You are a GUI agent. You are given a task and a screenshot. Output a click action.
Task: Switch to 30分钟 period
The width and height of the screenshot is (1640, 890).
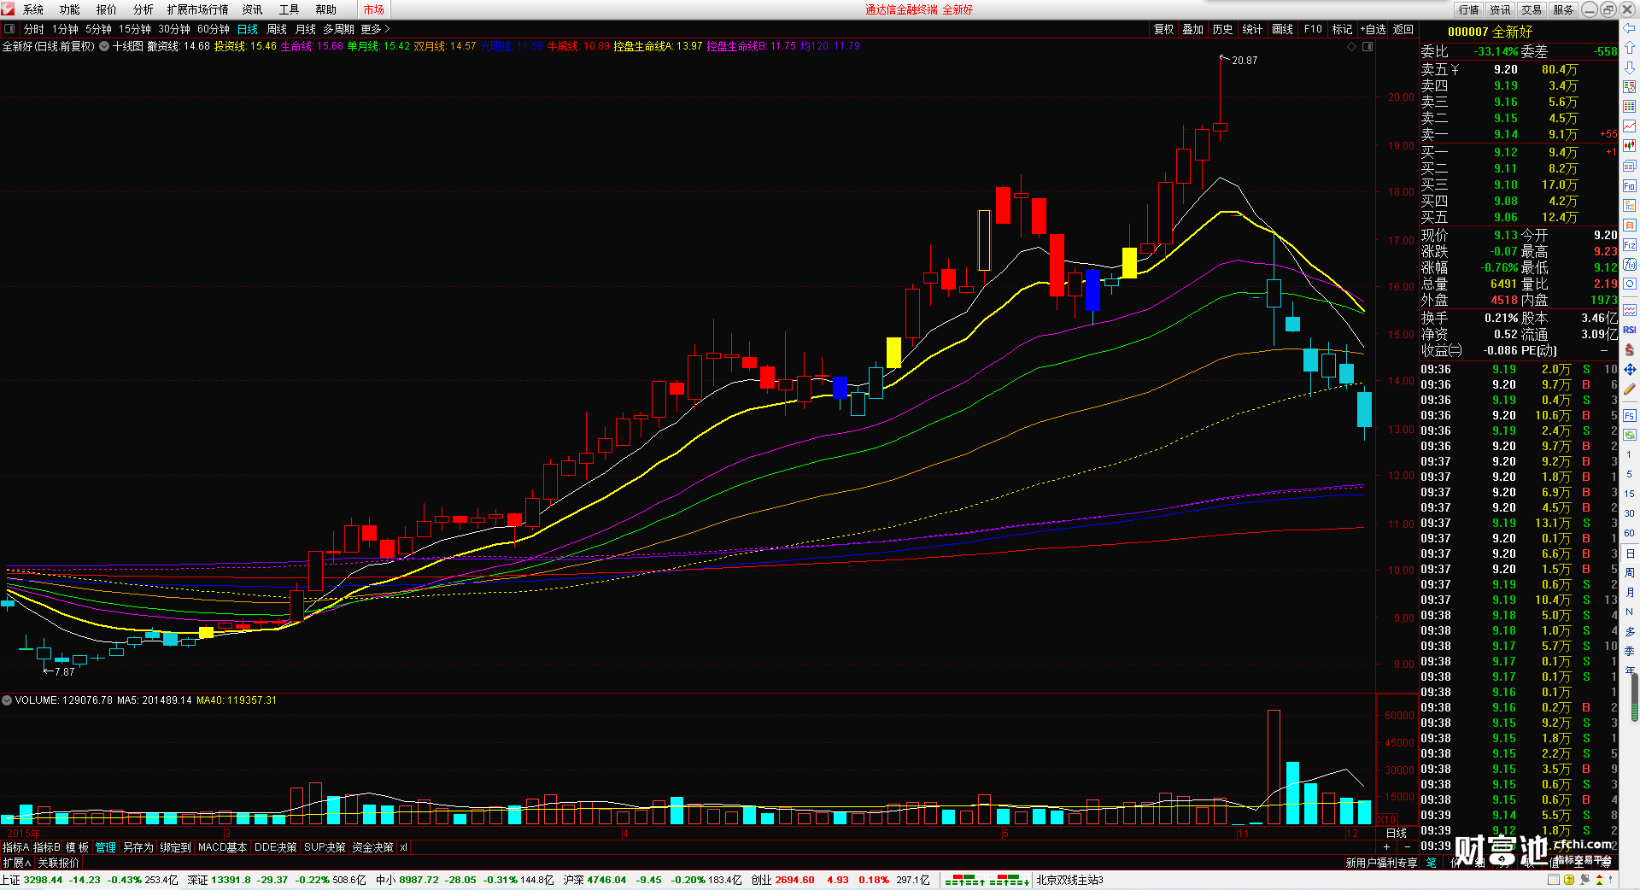[x=174, y=29]
